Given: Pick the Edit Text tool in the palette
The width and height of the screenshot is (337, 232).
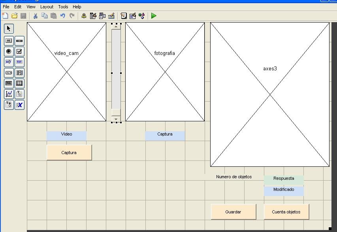Looking at the screenshot, I should 8,62.
